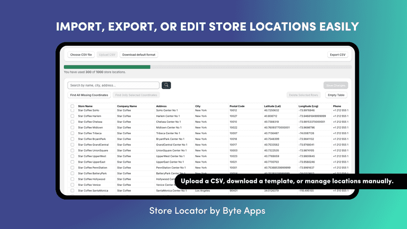Image resolution: width=407 pixels, height=229 pixels.
Task: Check the Star Coffee GrandCentral row
Action: point(72,144)
